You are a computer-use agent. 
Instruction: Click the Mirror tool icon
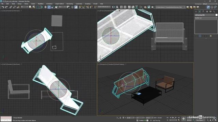(113, 7)
